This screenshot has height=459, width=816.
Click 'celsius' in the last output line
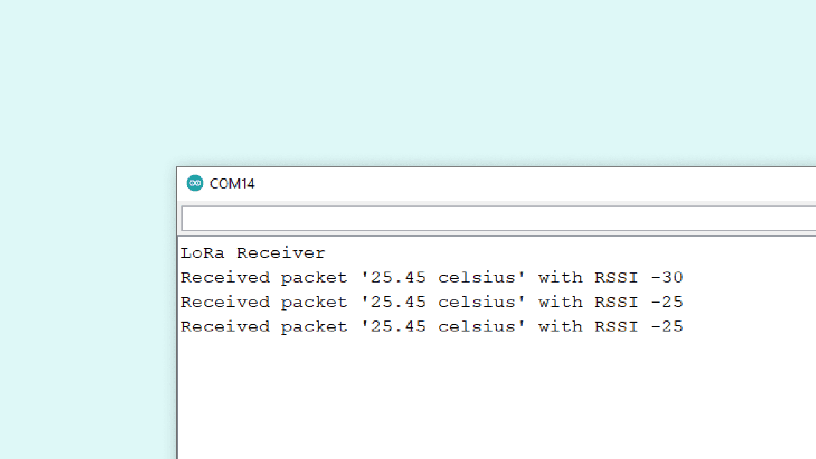(476, 327)
